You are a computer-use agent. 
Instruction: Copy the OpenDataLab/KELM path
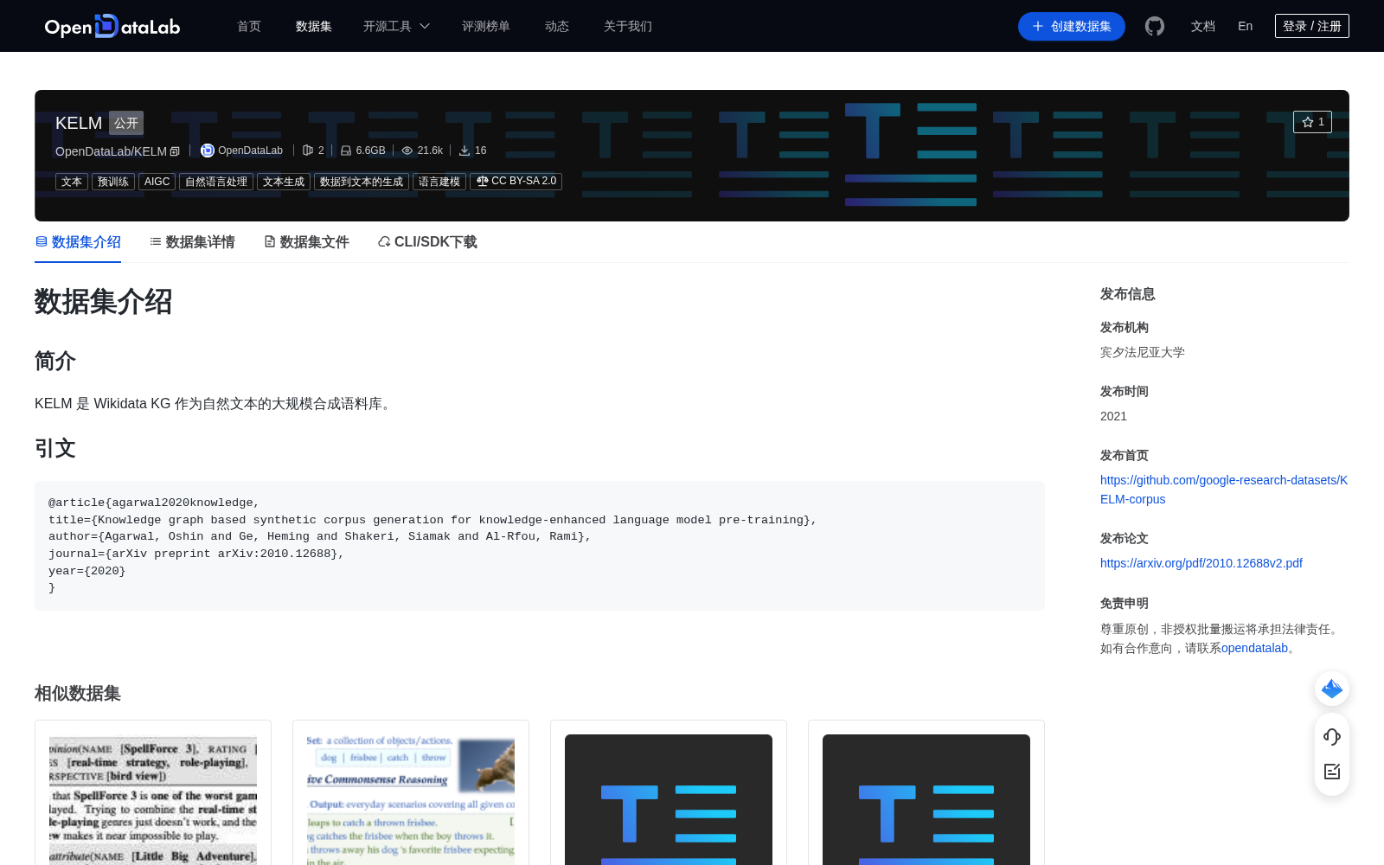pyautogui.click(x=175, y=151)
